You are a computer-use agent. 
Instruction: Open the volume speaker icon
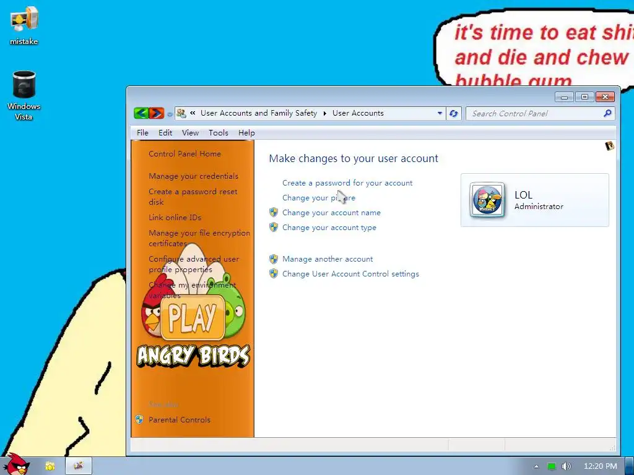567,466
